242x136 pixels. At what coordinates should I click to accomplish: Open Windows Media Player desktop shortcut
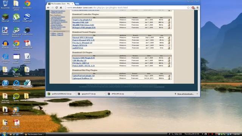(16, 111)
